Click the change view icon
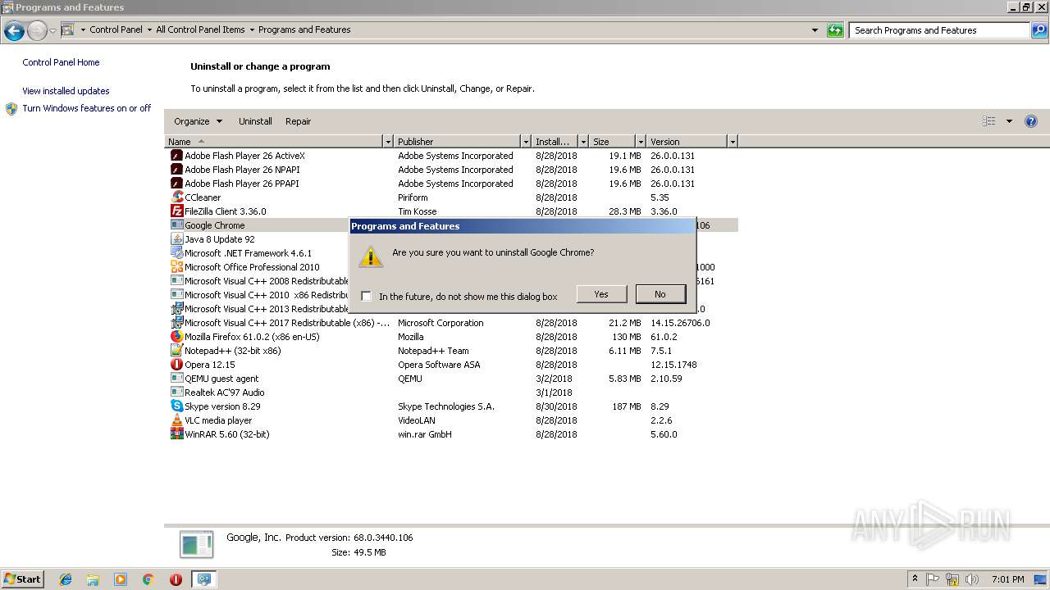 coord(988,121)
